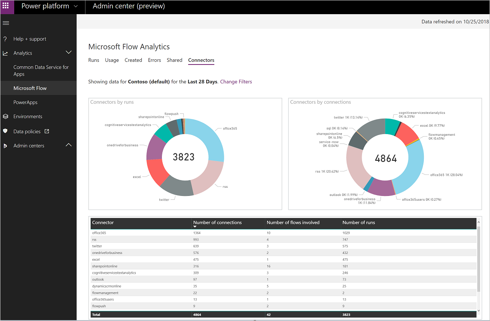
Task: Click the Change Filters link
Action: click(x=236, y=82)
